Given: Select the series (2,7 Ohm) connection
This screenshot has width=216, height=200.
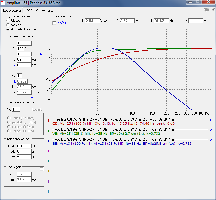Looking at the screenshot, I should pyautogui.click(x=9, y=118).
